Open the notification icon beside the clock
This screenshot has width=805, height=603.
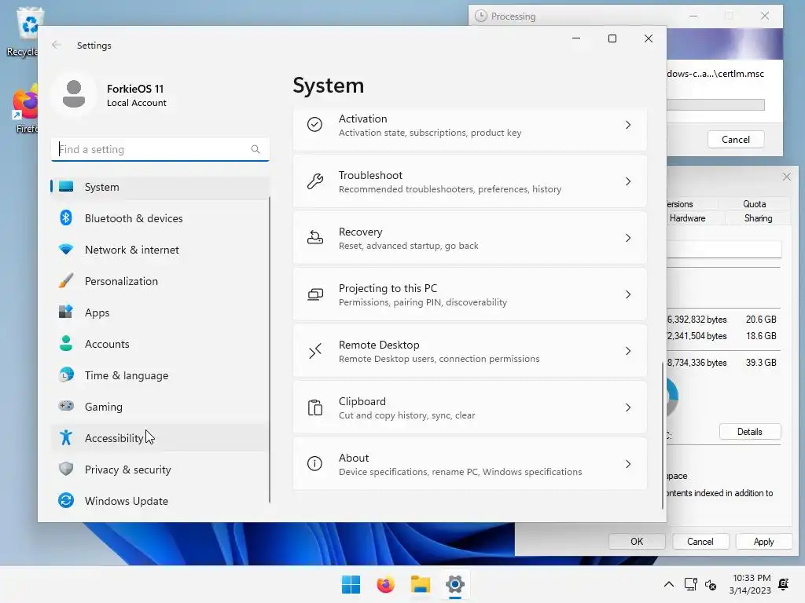point(784,584)
